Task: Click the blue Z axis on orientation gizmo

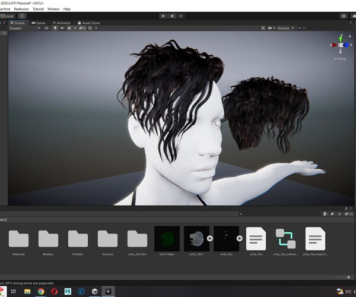Action: tap(347, 45)
